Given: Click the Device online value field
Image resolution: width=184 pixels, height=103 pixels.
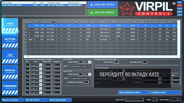Looking at the screenshot, I should pyautogui.click(x=174, y=100).
